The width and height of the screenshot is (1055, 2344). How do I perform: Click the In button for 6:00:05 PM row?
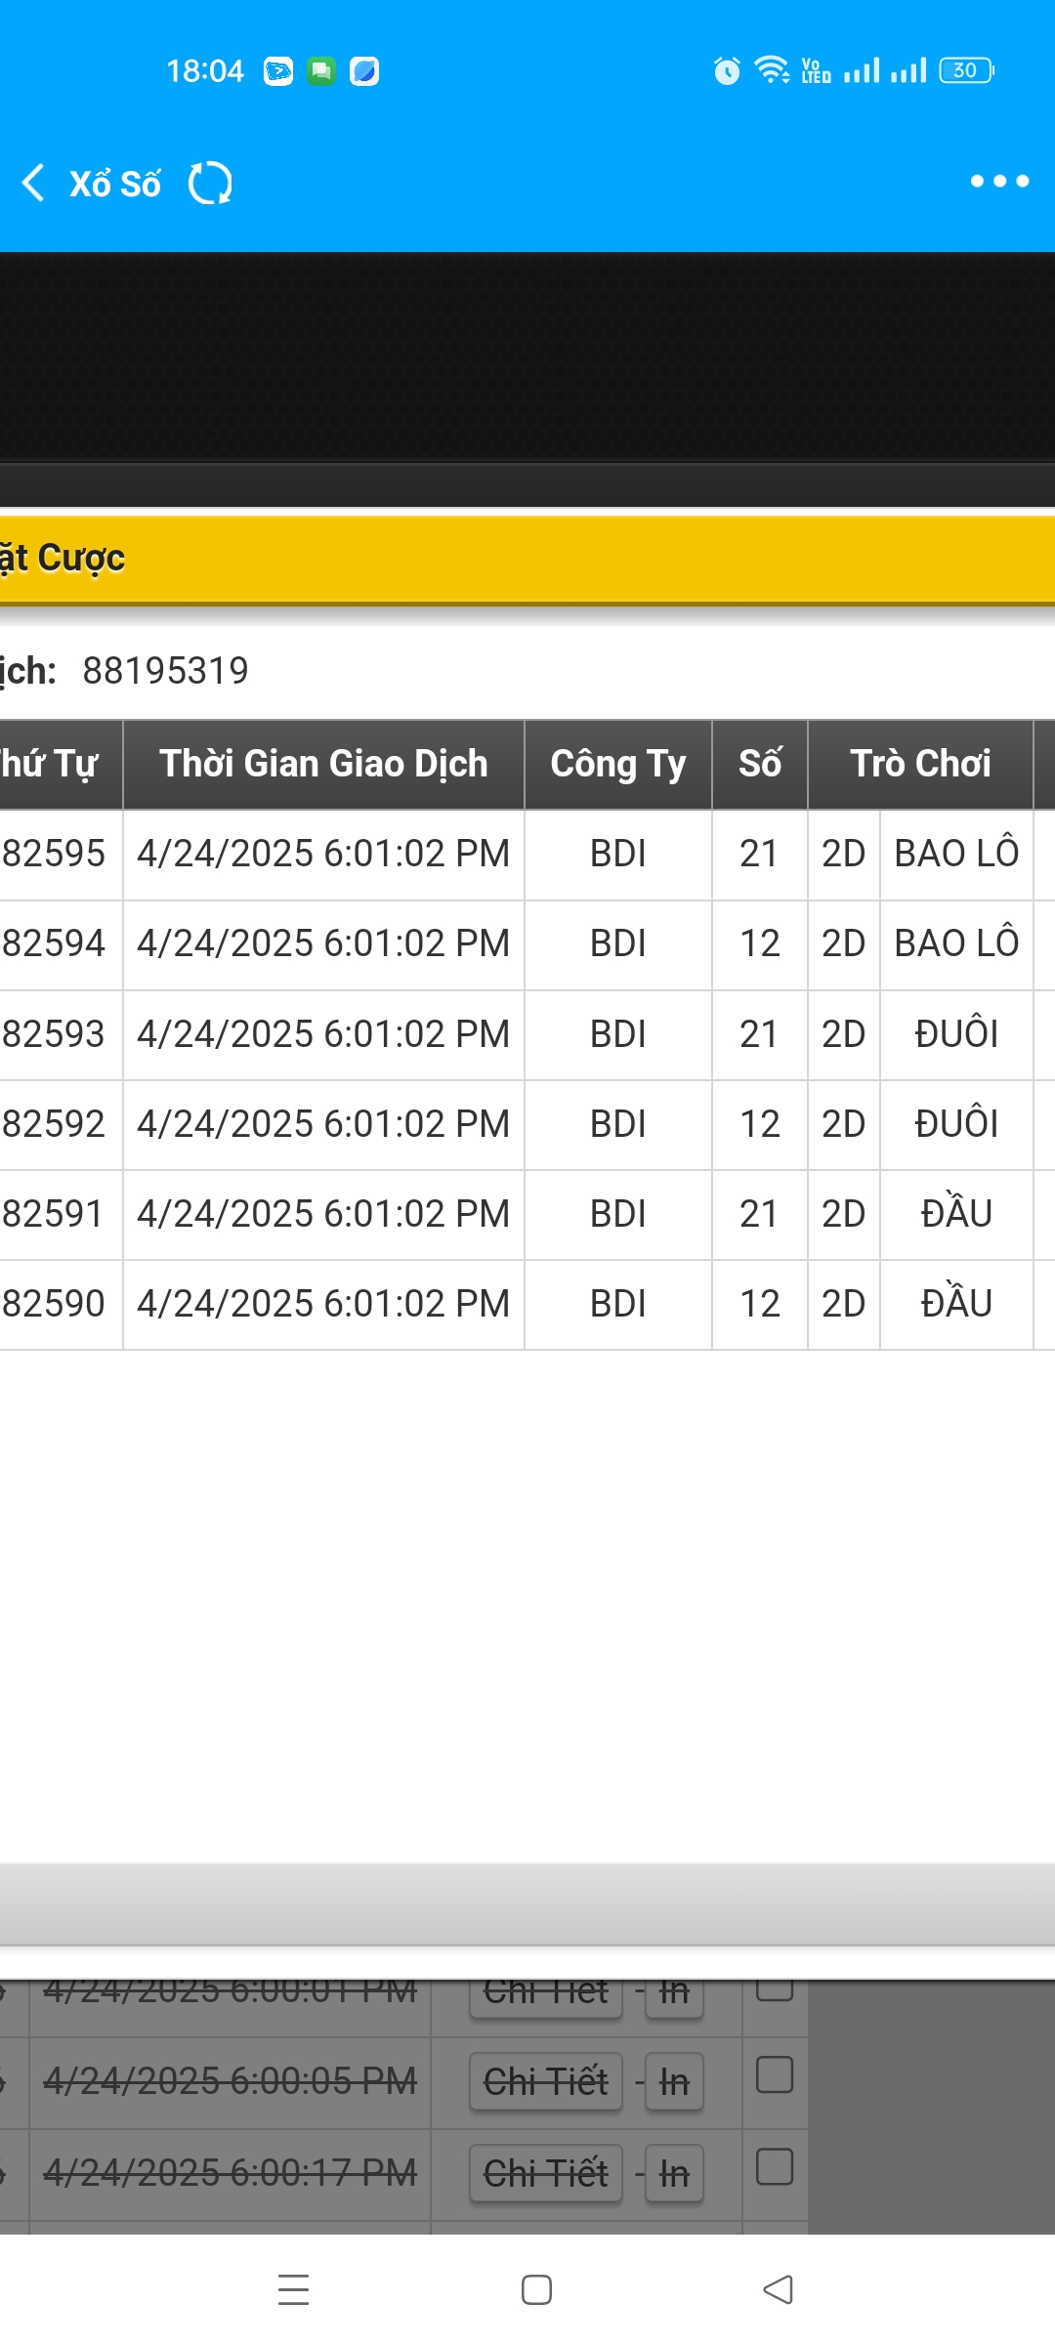[674, 2081]
